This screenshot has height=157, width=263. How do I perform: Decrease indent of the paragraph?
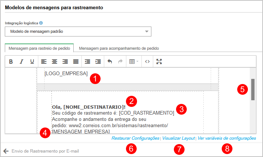coord(87,62)
